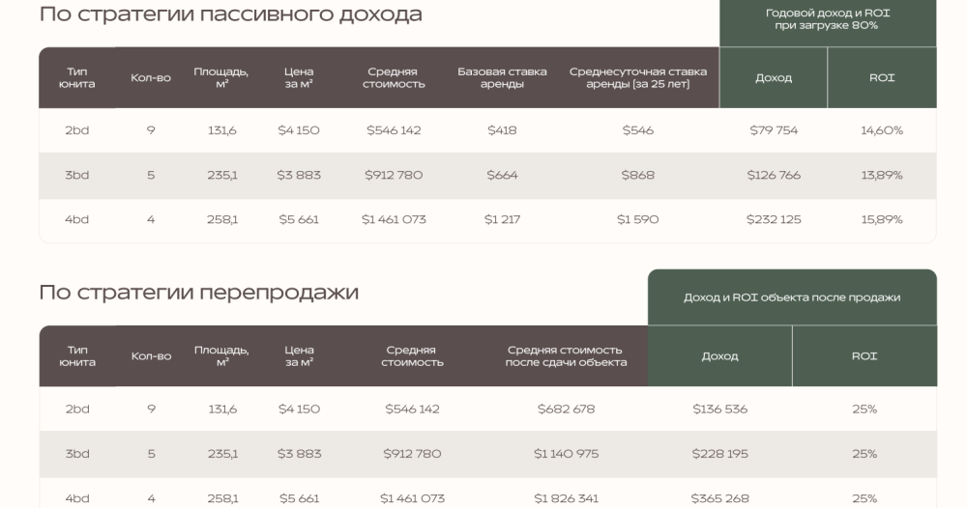This screenshot has width=967, height=508.
Task: Click the 'По стратегии перепродажи' heading
Action: (198, 293)
